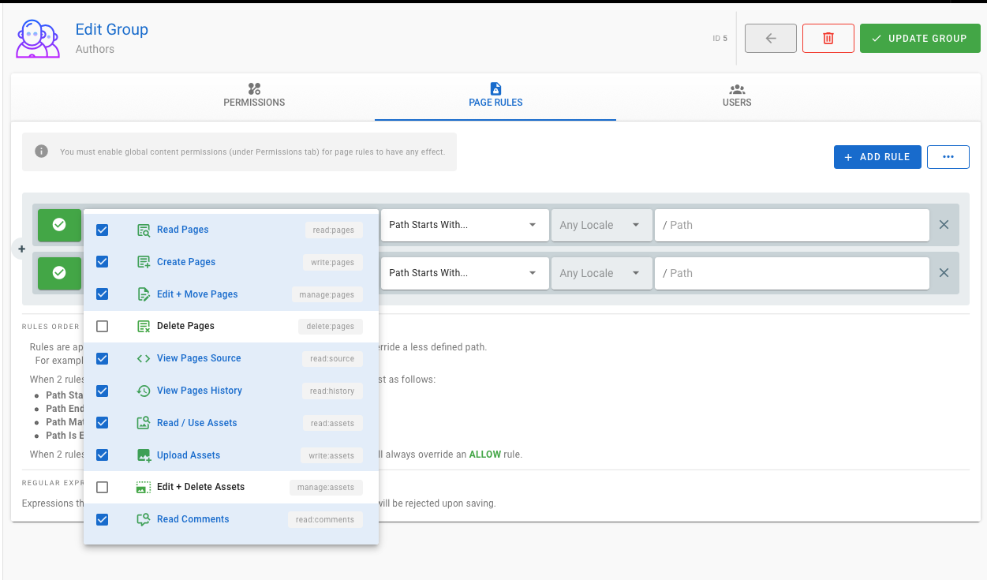Click the Read Pages magnifier icon
987x580 pixels.
[144, 230]
